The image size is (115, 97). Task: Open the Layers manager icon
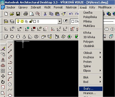12,21
